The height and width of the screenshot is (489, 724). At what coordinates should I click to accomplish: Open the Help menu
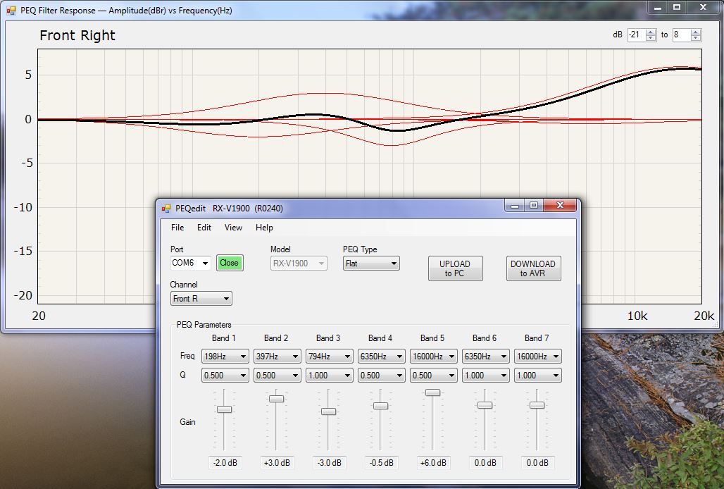(264, 228)
